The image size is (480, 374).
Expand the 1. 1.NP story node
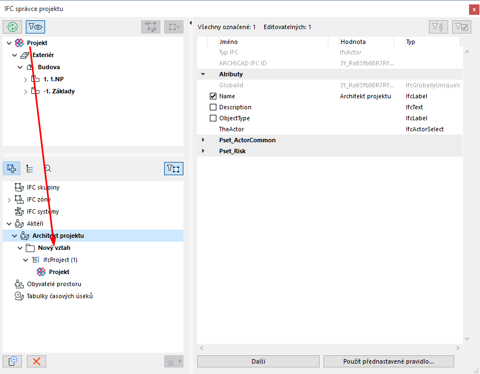click(25, 79)
